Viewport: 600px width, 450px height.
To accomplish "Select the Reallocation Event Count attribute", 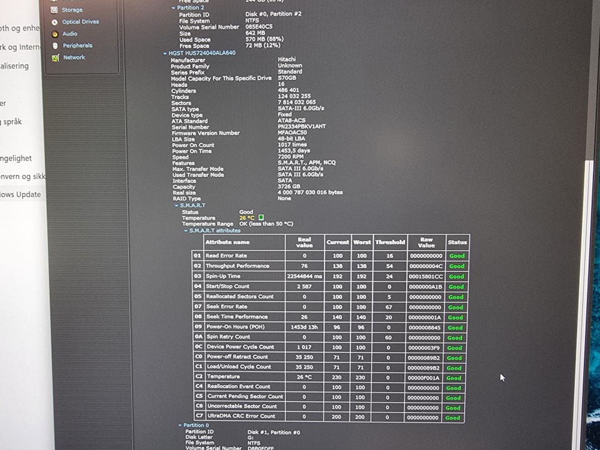I will click(239, 386).
